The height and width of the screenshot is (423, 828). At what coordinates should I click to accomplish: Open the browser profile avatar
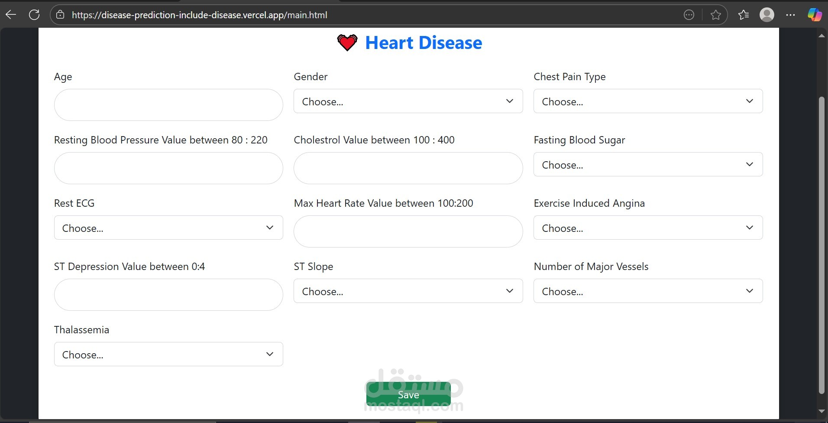tap(767, 15)
